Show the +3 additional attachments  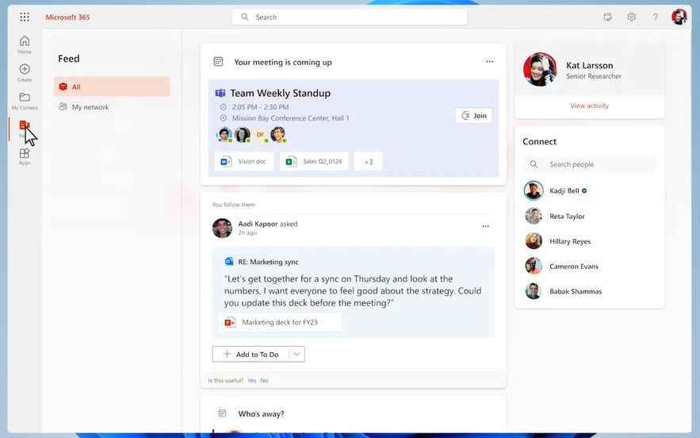(x=369, y=161)
